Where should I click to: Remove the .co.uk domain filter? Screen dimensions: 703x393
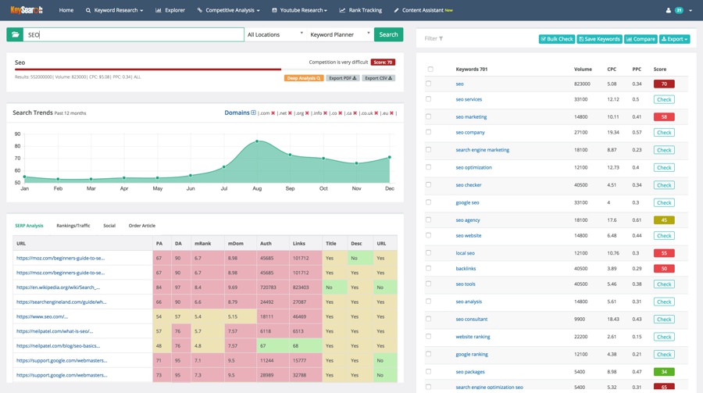tap(376, 113)
